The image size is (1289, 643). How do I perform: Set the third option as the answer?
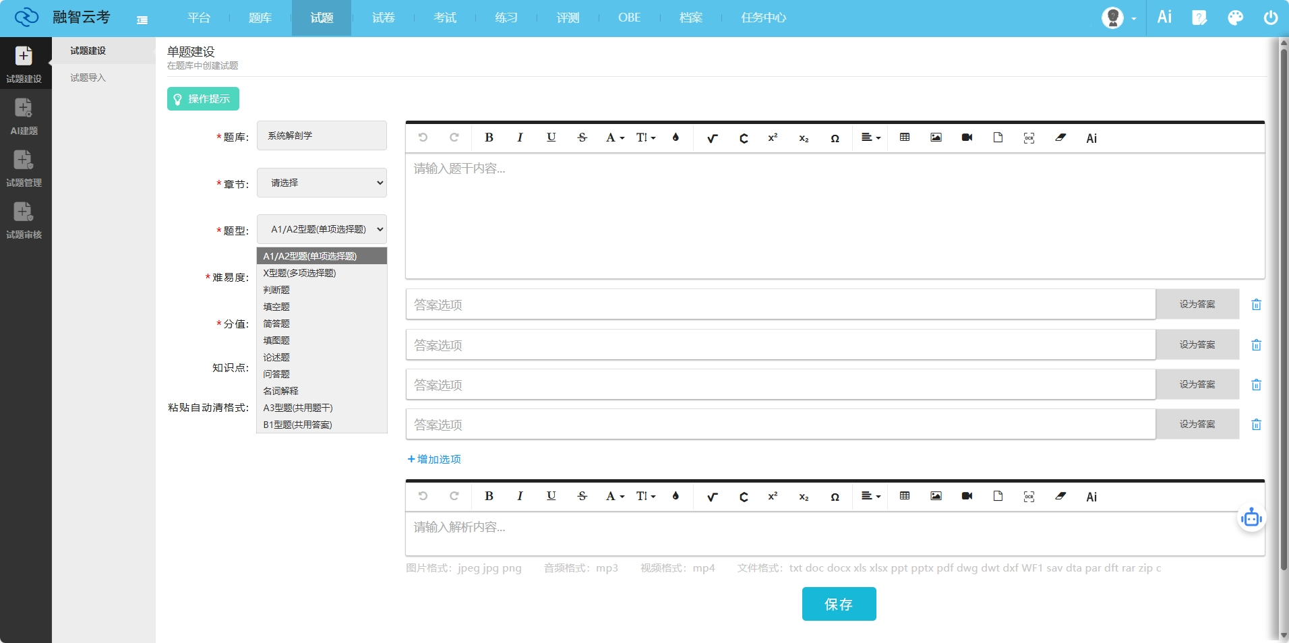tap(1197, 384)
